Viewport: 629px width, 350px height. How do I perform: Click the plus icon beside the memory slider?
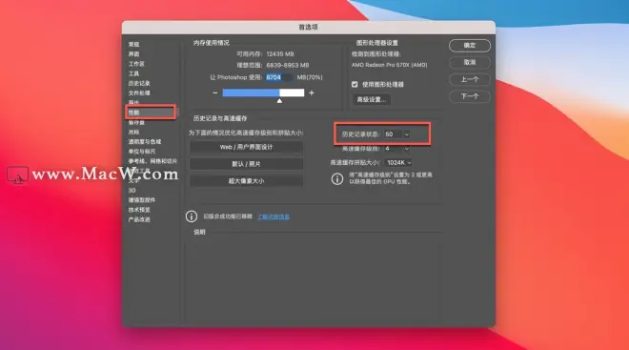coord(312,93)
